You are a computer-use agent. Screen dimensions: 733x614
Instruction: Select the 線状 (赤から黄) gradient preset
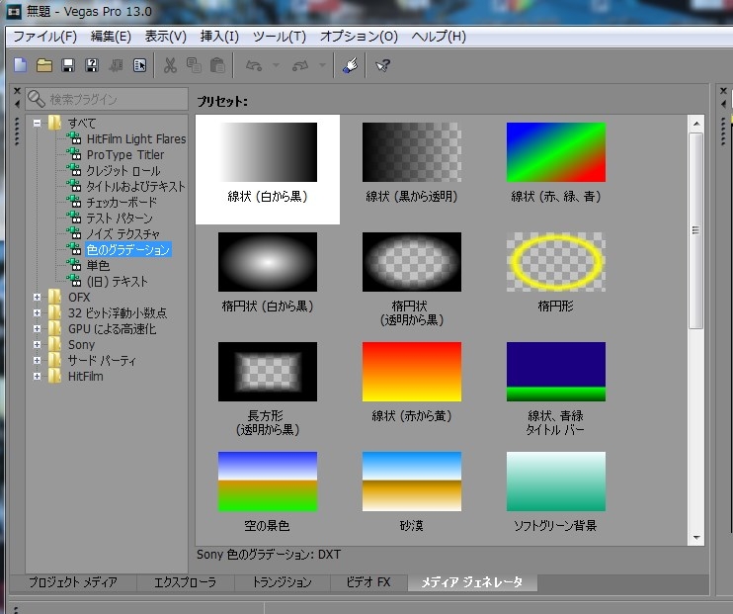click(412, 382)
